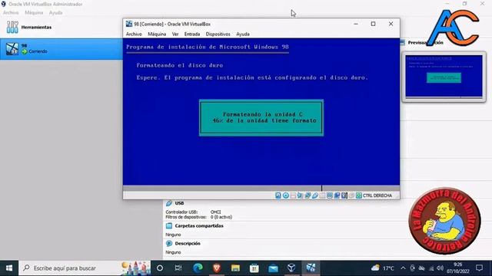
Task: Click Ninguno under Carpetas compartidas
Action: coord(173,235)
